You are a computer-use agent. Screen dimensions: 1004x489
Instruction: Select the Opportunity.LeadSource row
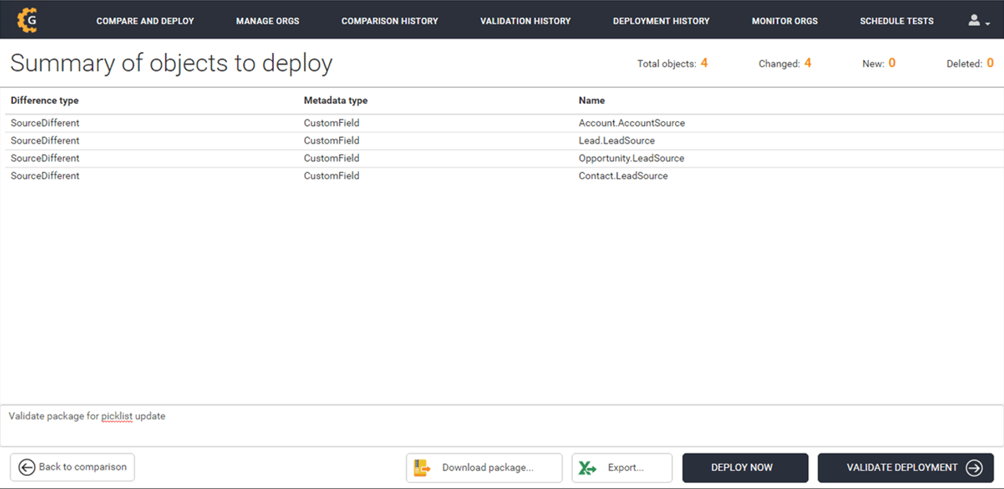coord(631,158)
